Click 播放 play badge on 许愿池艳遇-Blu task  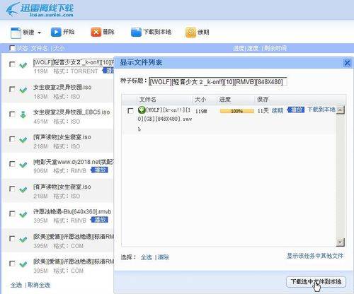[x=99, y=220]
